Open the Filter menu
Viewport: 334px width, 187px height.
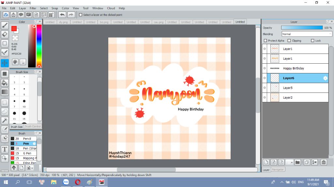(33, 8)
